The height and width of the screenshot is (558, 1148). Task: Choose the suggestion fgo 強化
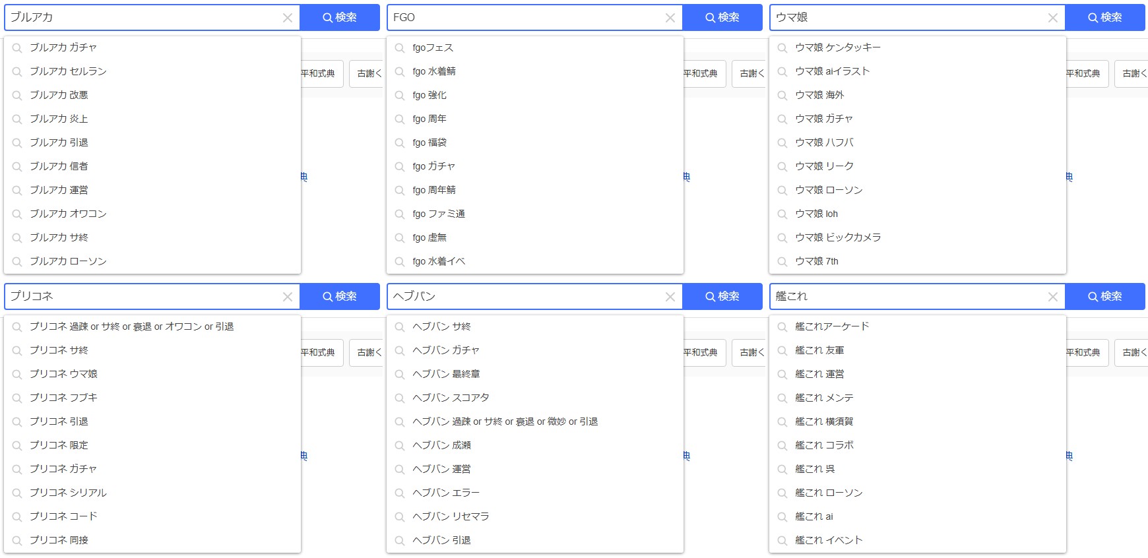click(535, 95)
